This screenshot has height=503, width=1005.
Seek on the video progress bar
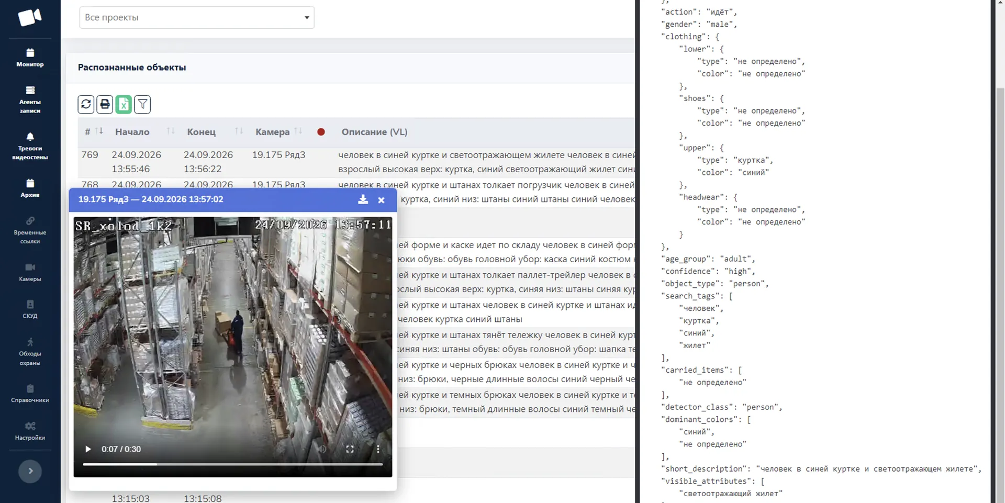tap(233, 464)
